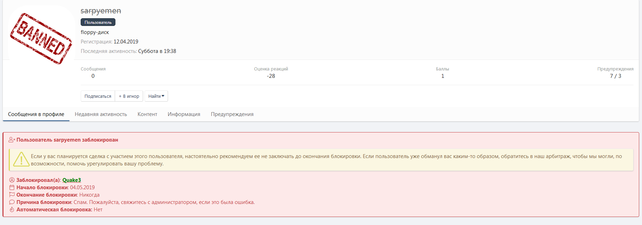Viewport: 642px width, 225px height.
Task: Click the Пользователь role badge
Action: click(98, 22)
